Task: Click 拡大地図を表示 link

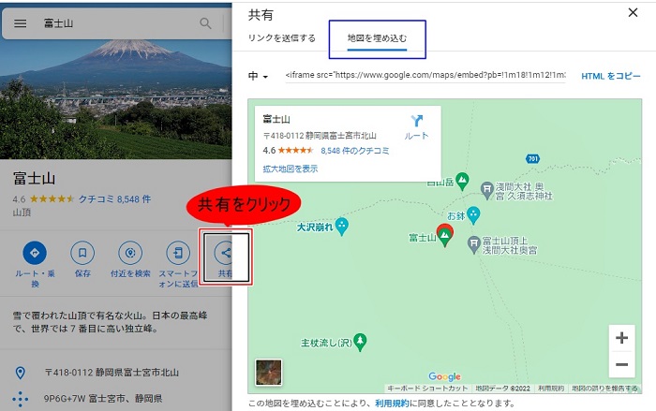Action: 291,169
